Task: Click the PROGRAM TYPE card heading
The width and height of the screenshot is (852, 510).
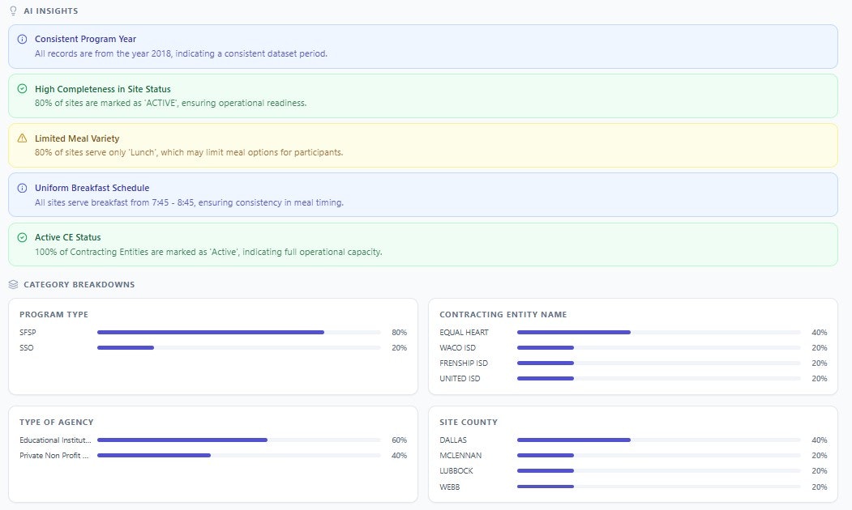Action: coord(54,314)
